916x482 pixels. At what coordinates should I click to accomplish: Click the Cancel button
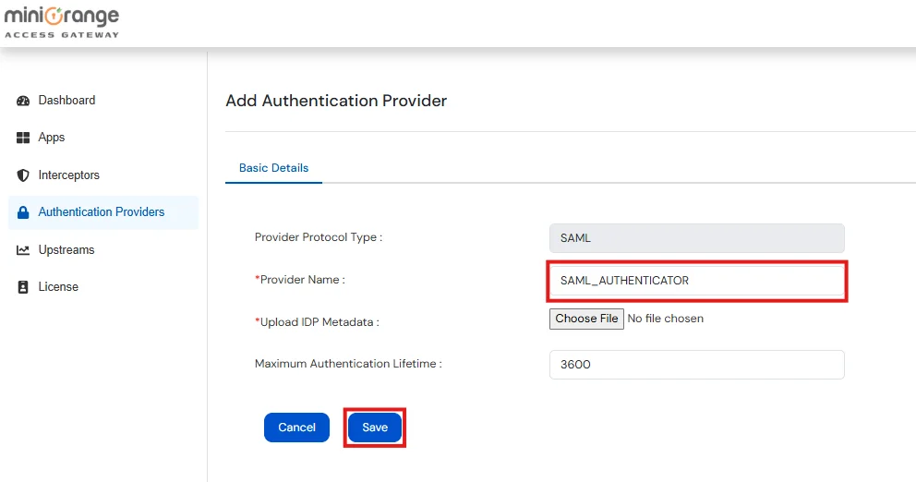(296, 428)
